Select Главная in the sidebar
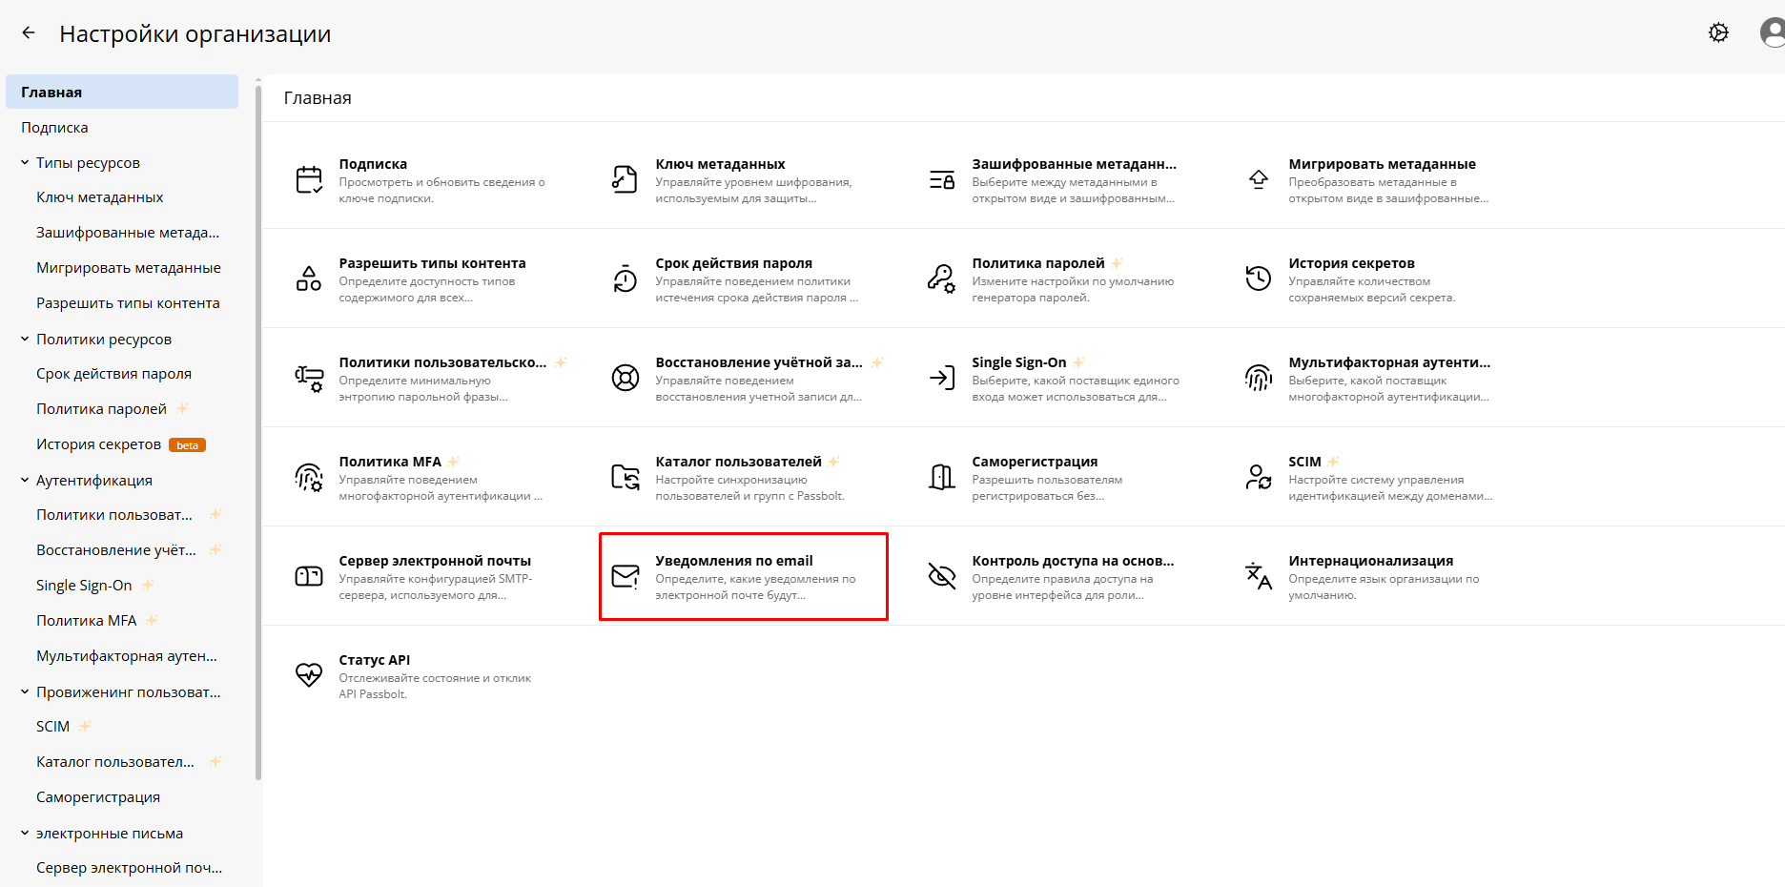Screen dimensions: 1785x887 [x=122, y=93]
